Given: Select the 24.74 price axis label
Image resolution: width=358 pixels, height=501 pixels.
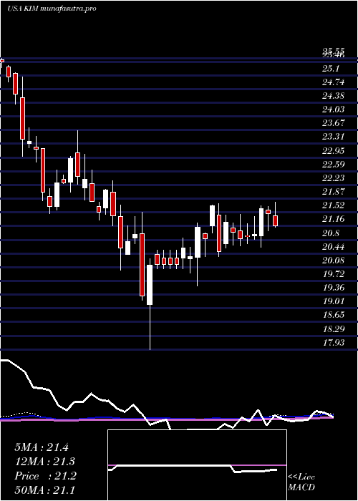Looking at the screenshot, I should click(334, 82).
